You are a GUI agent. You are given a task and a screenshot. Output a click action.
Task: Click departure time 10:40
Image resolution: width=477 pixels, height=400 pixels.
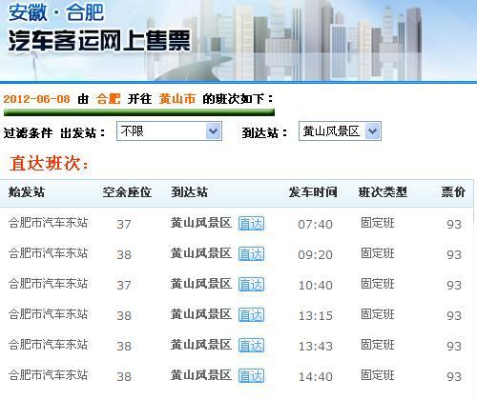pyautogui.click(x=315, y=286)
